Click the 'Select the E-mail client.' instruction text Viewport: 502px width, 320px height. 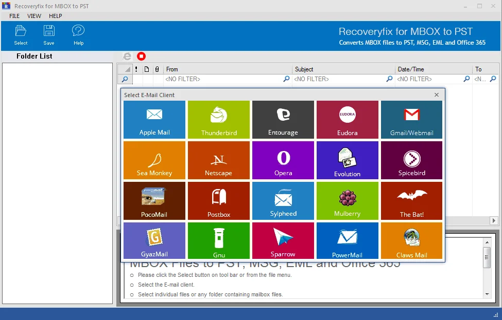166,285
